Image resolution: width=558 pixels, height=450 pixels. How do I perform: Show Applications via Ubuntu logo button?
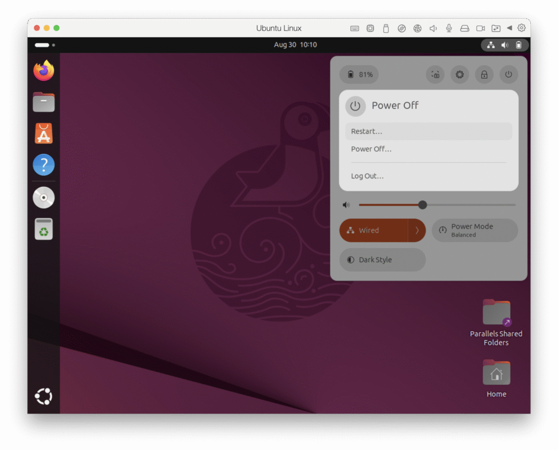pyautogui.click(x=44, y=396)
